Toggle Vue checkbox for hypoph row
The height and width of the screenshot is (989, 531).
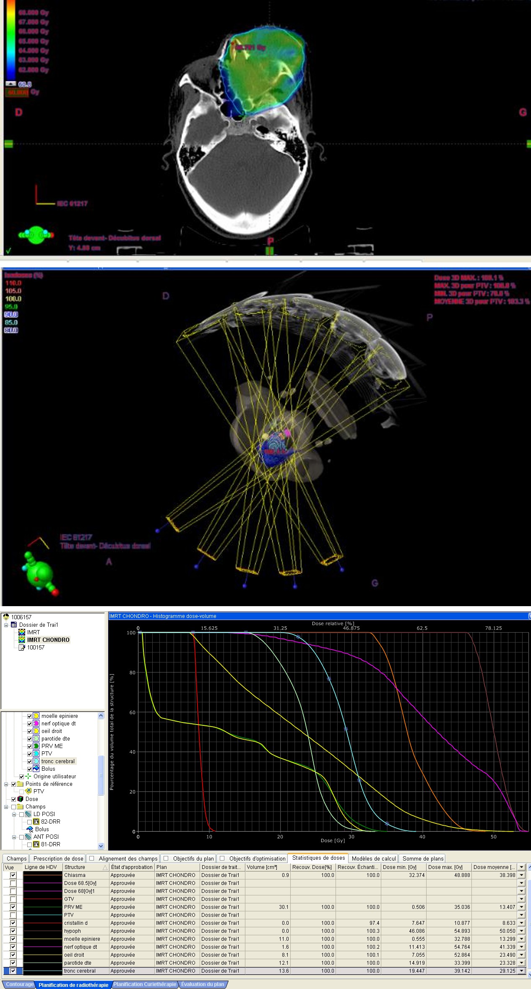(x=13, y=931)
